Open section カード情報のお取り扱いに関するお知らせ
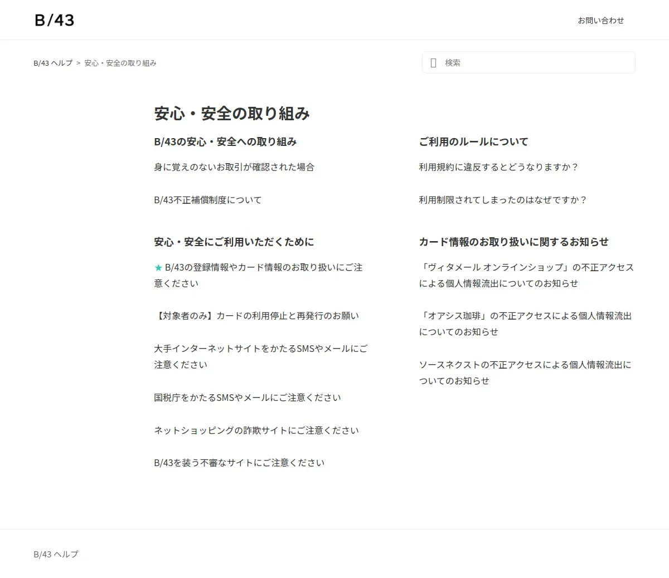 [513, 242]
